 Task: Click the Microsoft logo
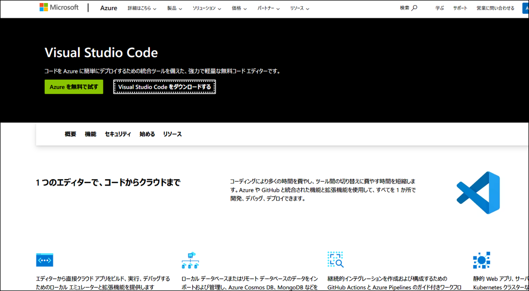tap(59, 8)
